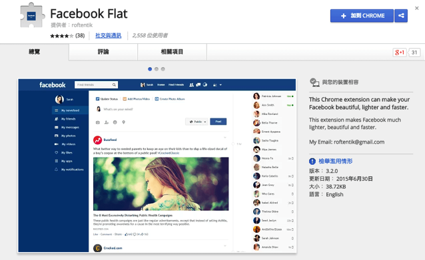425x260 pixels.
Task: Select the third carousel dot
Action: click(x=163, y=69)
